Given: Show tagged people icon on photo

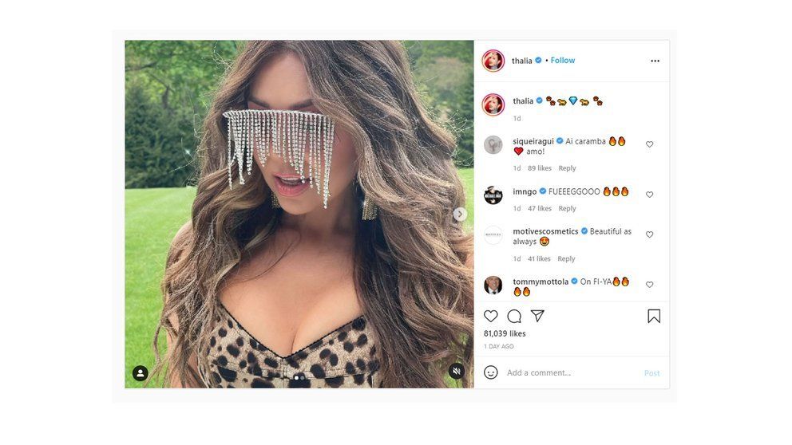Looking at the screenshot, I should tap(141, 373).
